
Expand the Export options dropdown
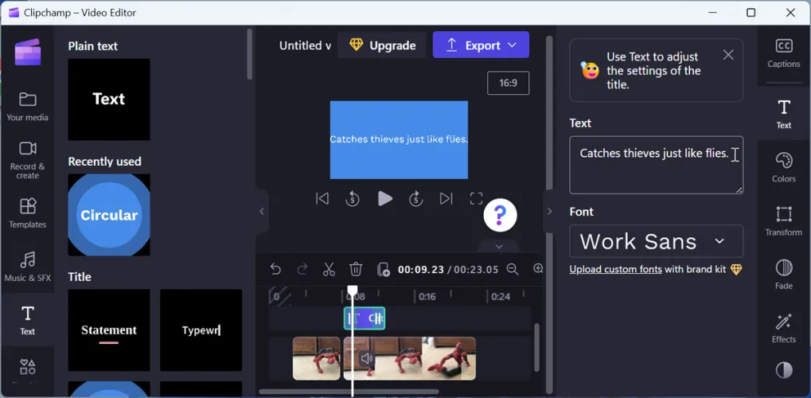coord(513,45)
